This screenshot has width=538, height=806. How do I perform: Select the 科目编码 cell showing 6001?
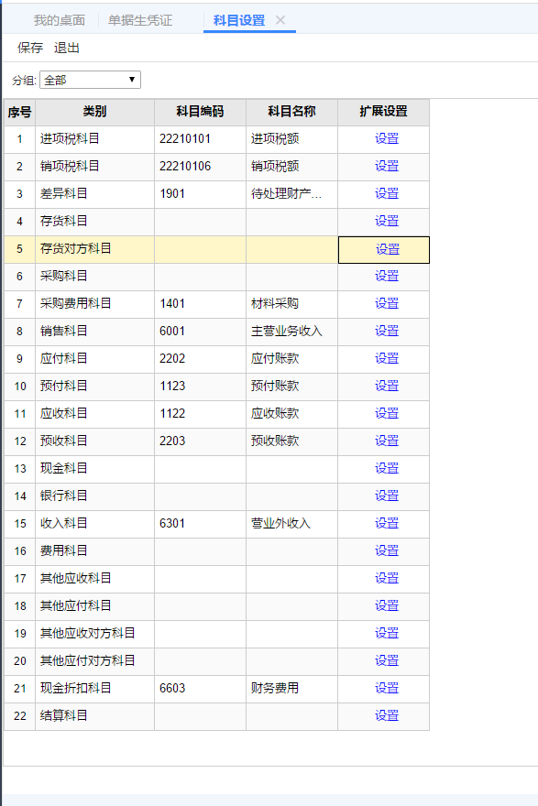pyautogui.click(x=200, y=332)
